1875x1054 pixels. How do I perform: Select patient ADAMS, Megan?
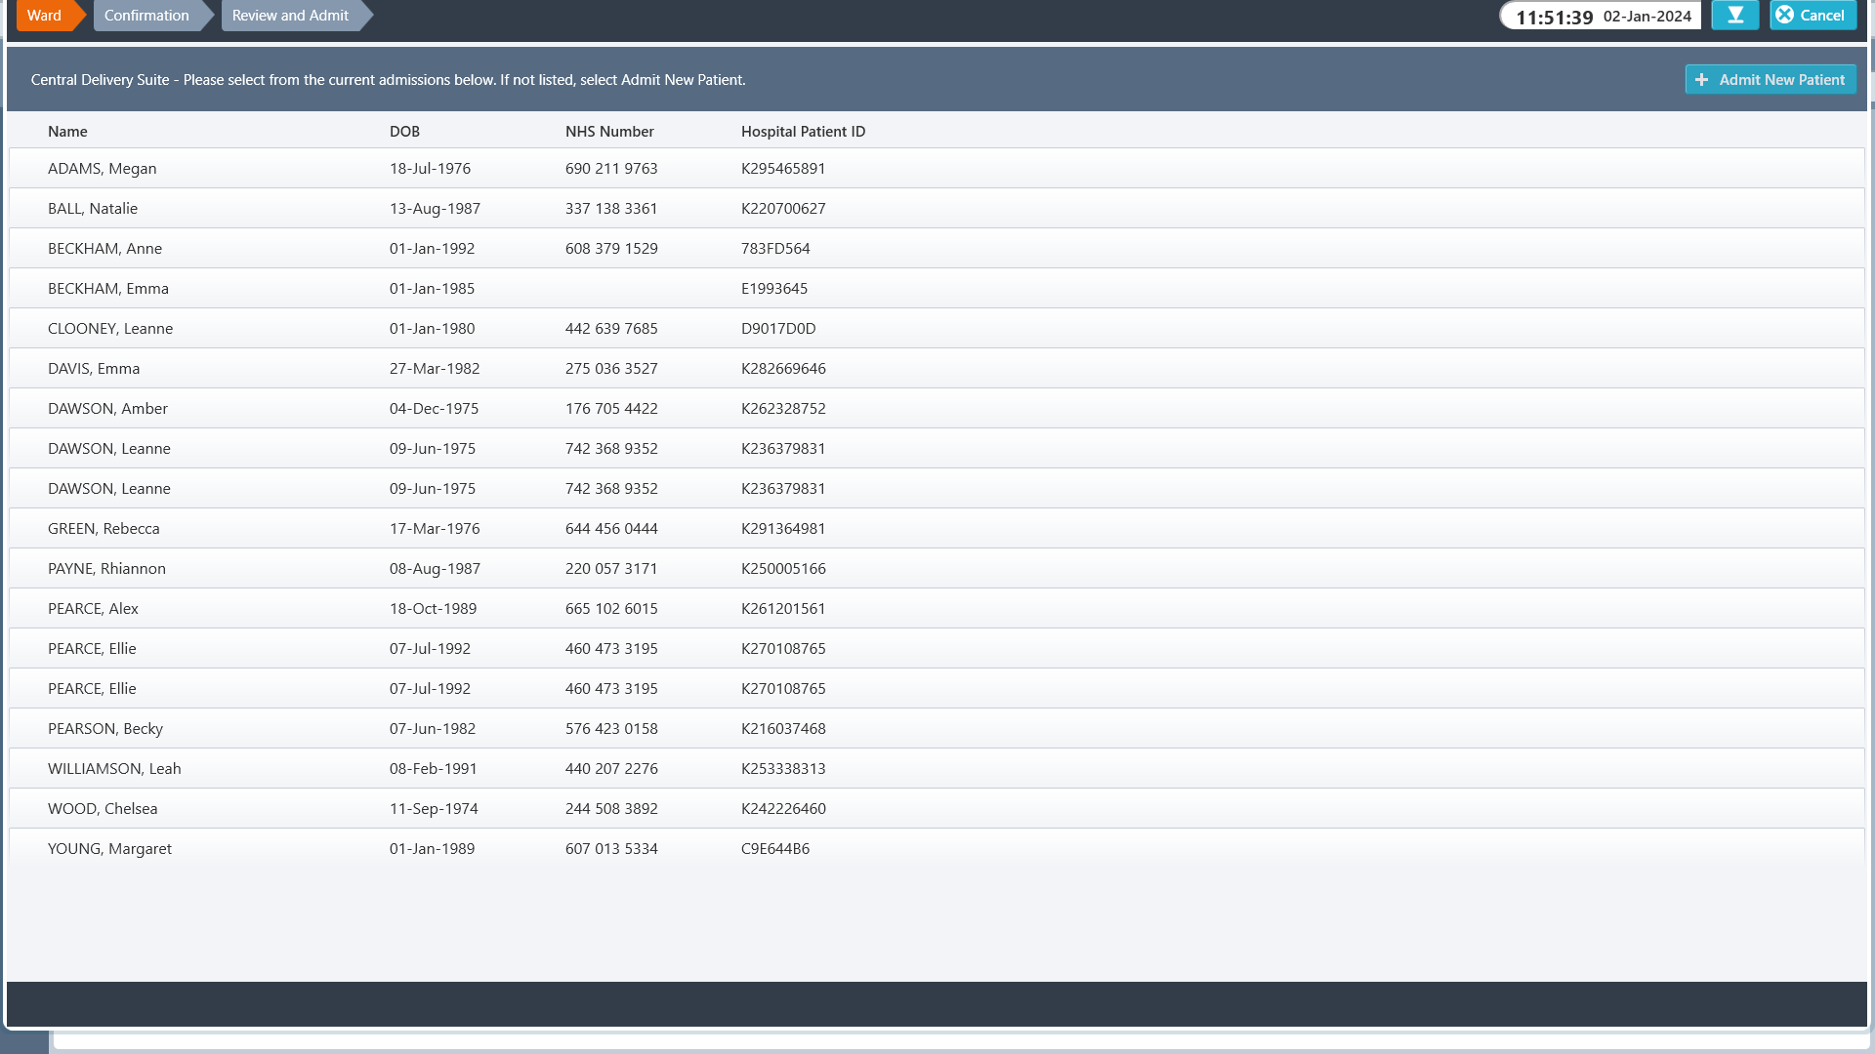(937, 168)
